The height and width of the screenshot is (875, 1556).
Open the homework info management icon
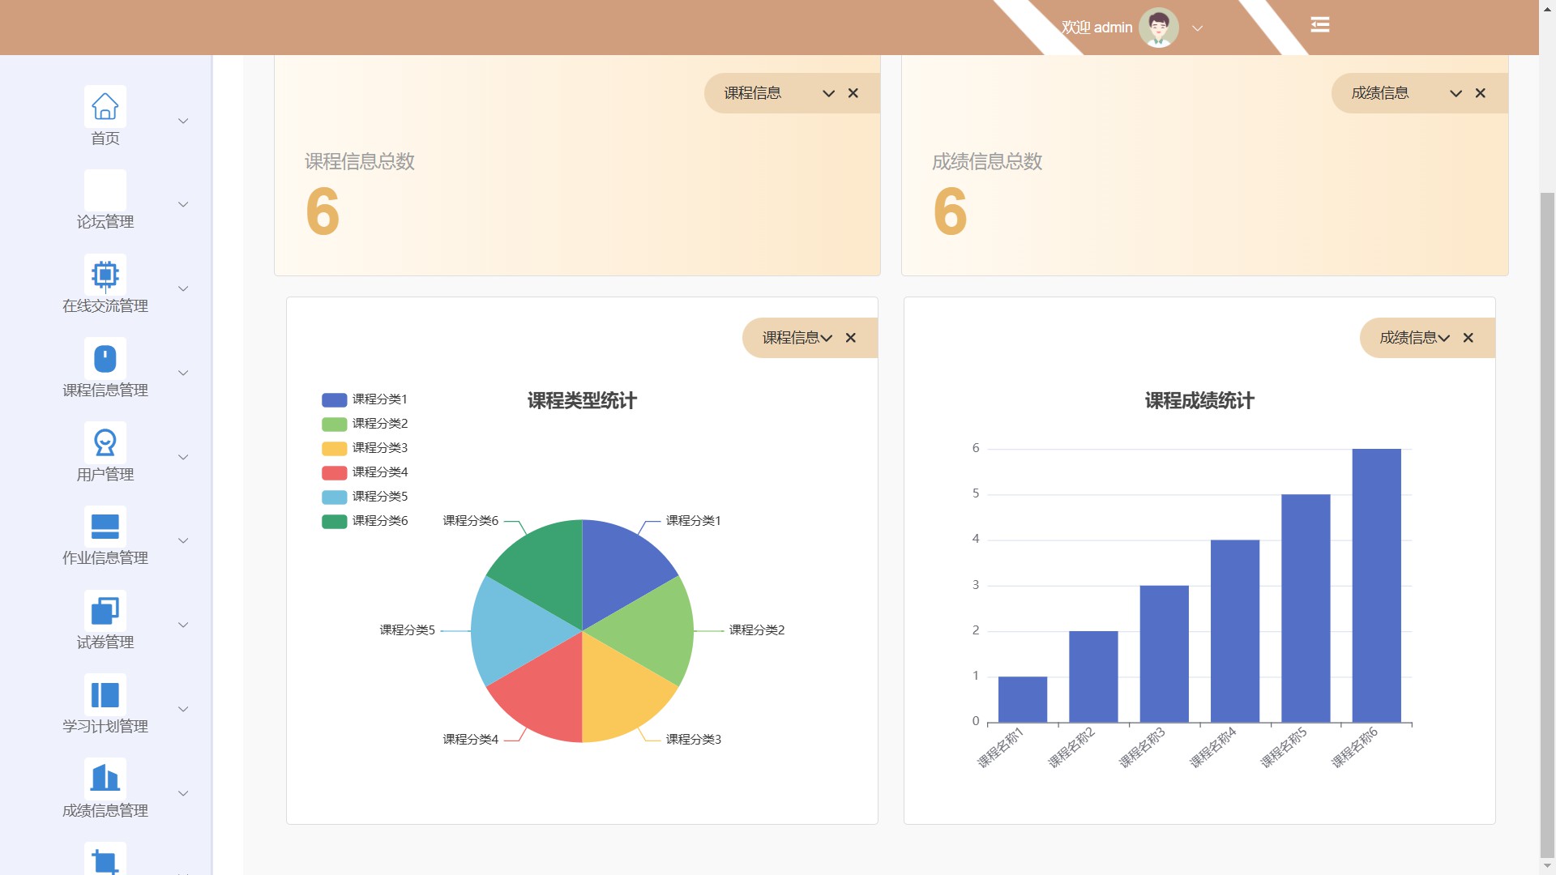click(x=105, y=527)
